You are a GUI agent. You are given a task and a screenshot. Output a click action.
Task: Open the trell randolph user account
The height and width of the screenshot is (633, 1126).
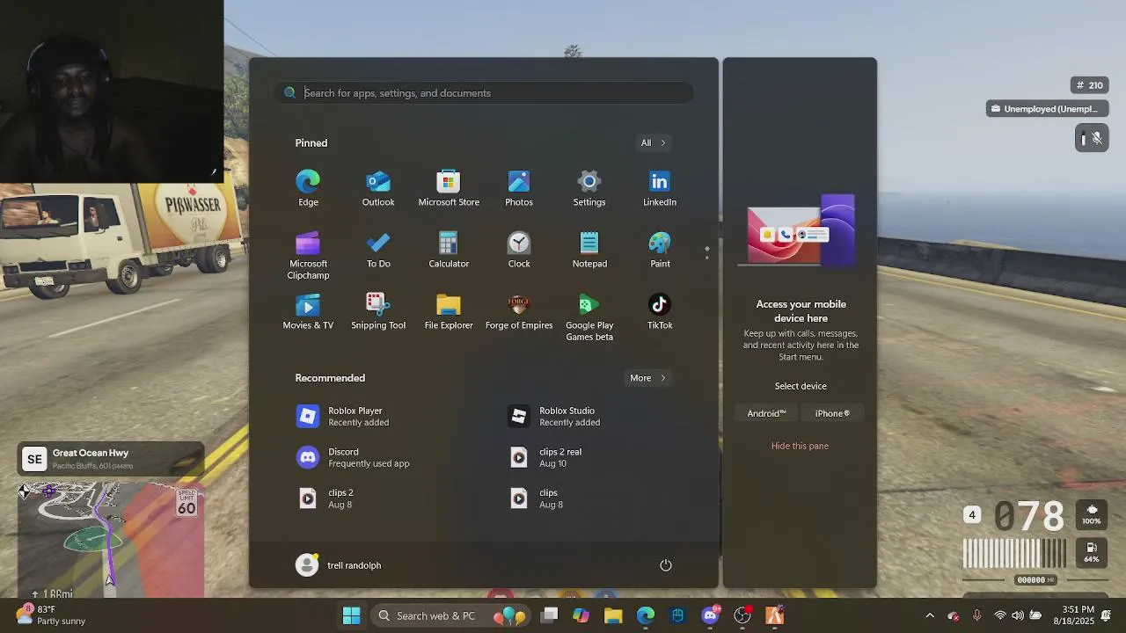pyautogui.click(x=340, y=565)
